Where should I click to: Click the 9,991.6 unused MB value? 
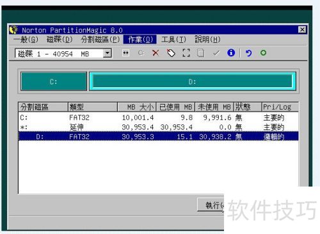[x=217, y=118]
